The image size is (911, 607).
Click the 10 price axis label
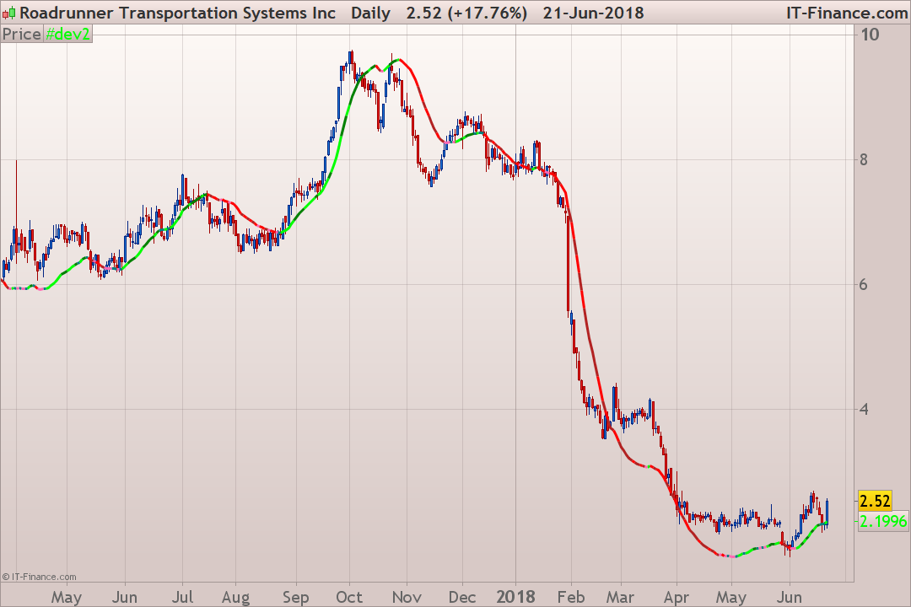pyautogui.click(x=870, y=35)
